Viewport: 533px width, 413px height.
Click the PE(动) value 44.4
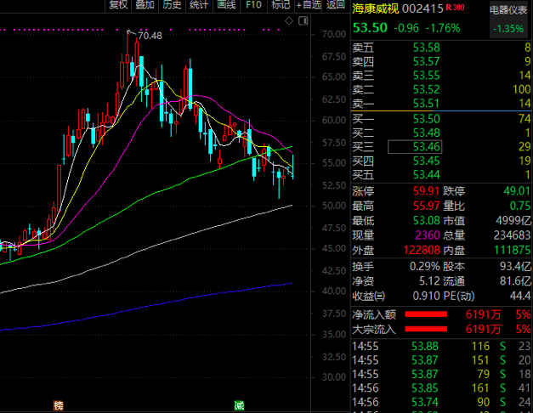520,296
